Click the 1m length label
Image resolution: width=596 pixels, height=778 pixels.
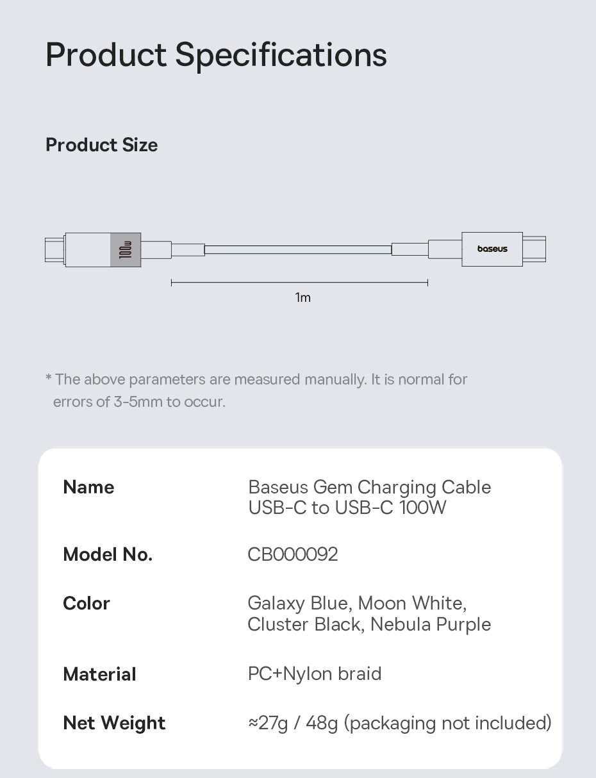point(302,297)
